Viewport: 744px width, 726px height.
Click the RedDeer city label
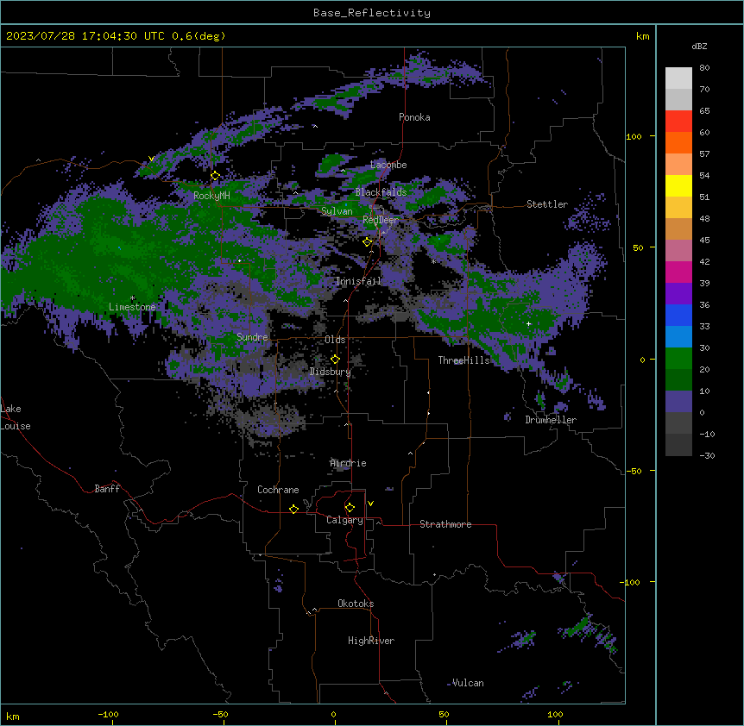point(381,220)
